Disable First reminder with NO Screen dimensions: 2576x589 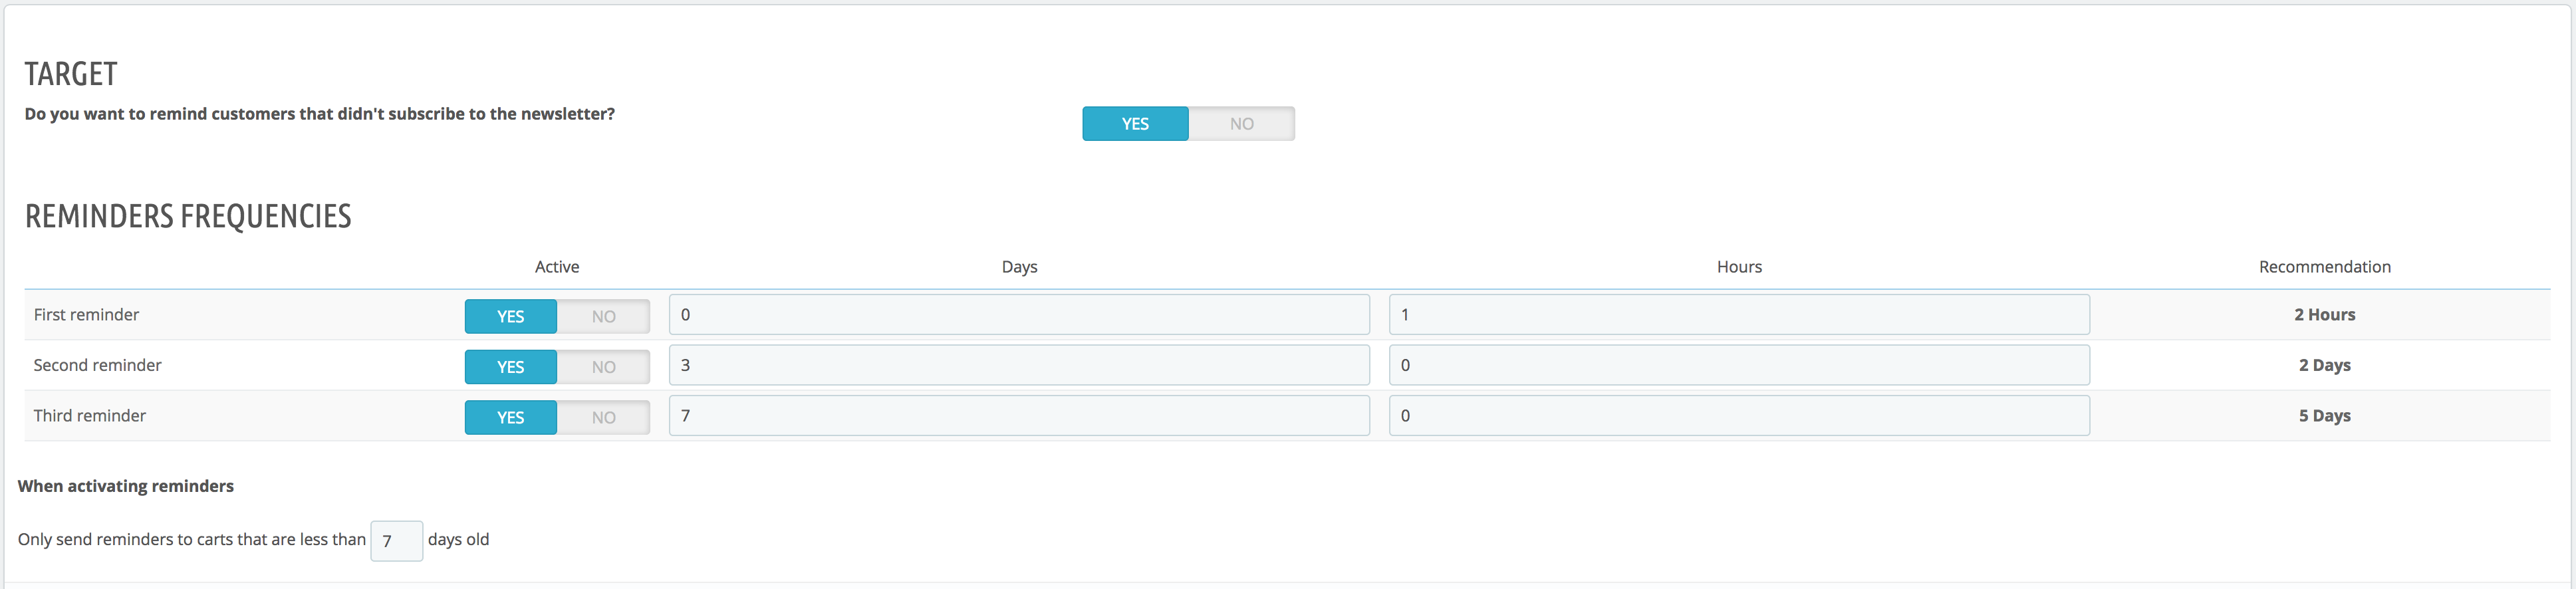click(x=603, y=316)
